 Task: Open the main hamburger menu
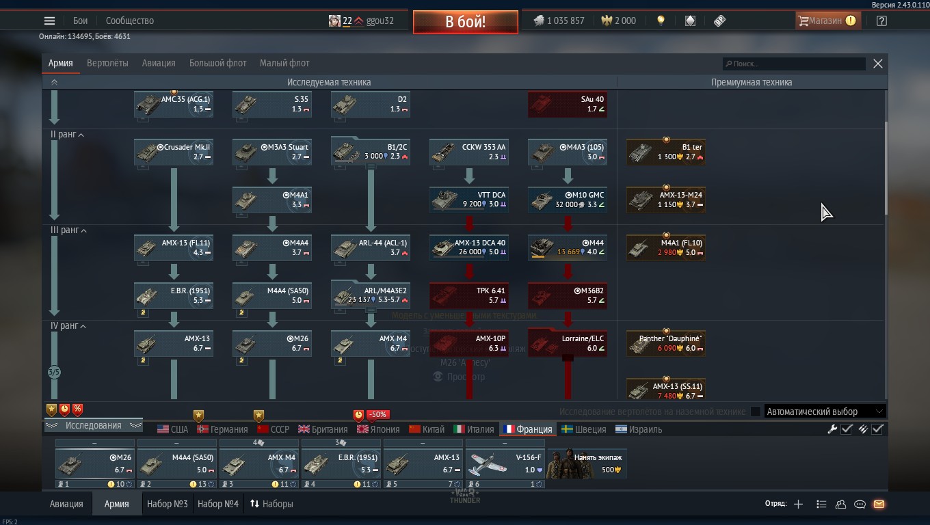[x=49, y=21]
